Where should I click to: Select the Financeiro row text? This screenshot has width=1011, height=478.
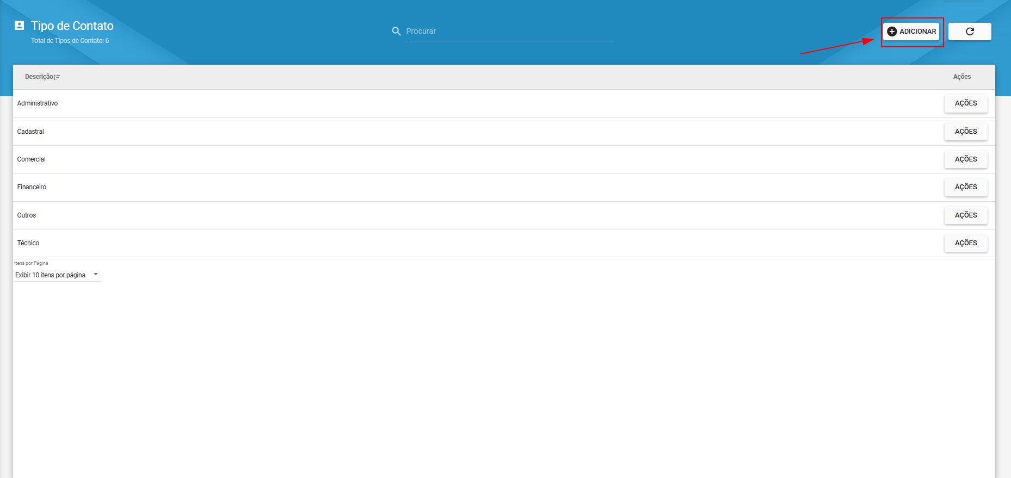32,187
